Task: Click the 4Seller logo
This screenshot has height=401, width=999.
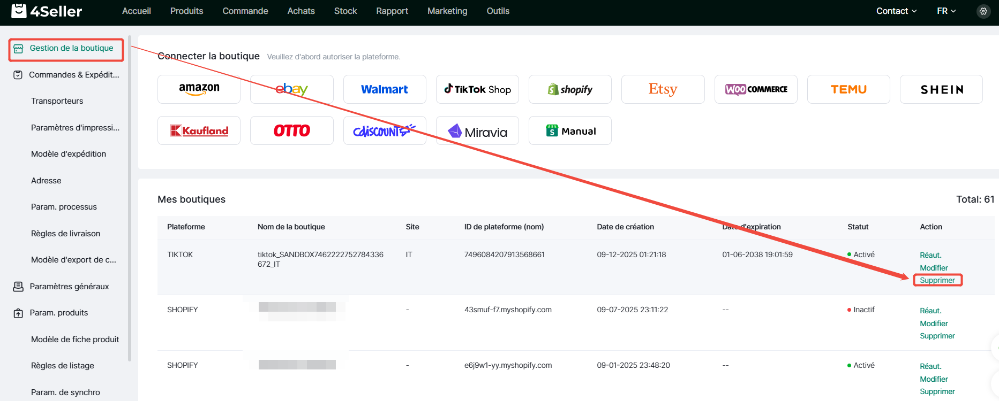Action: tap(47, 11)
